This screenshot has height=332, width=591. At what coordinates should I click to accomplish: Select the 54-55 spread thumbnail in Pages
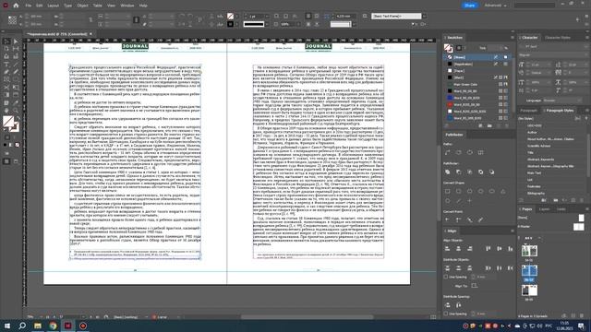pyautogui.click(x=529, y=251)
